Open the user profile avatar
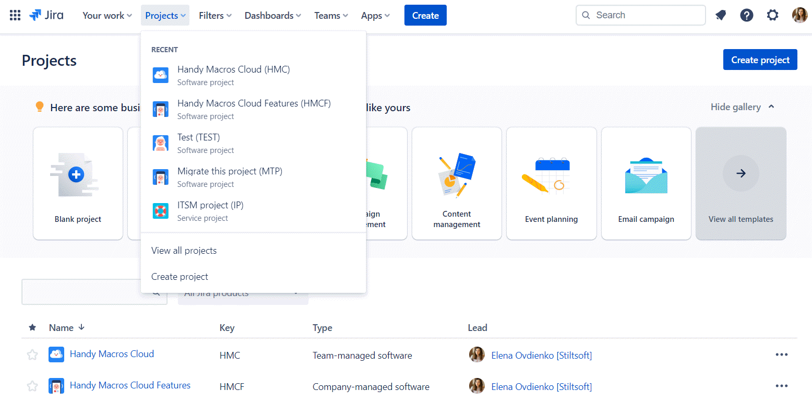 799,15
